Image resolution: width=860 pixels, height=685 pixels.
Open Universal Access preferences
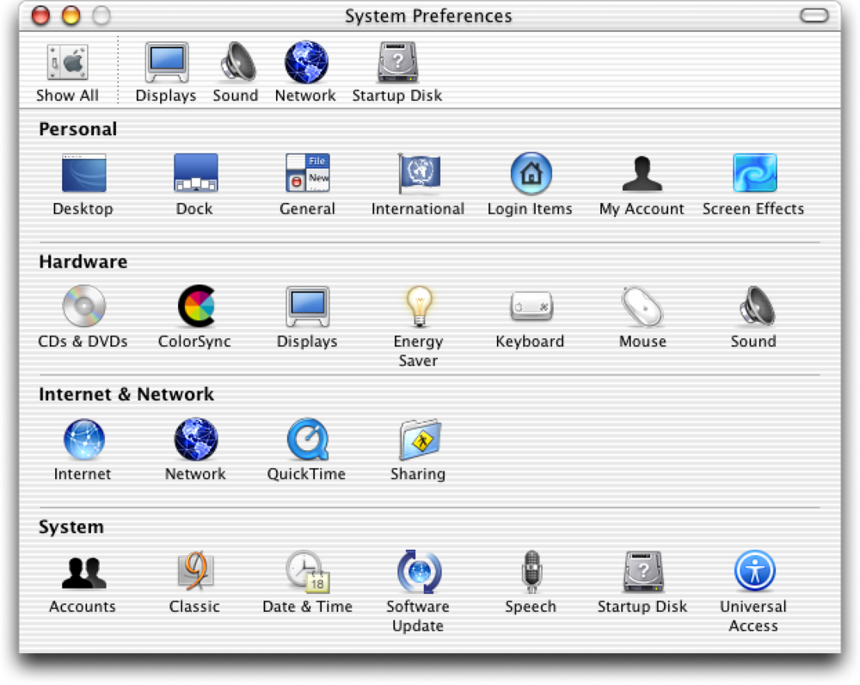[x=755, y=571]
